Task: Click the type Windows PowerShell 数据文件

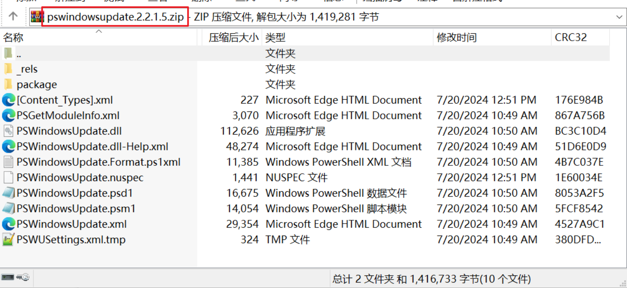Action: [336, 193]
